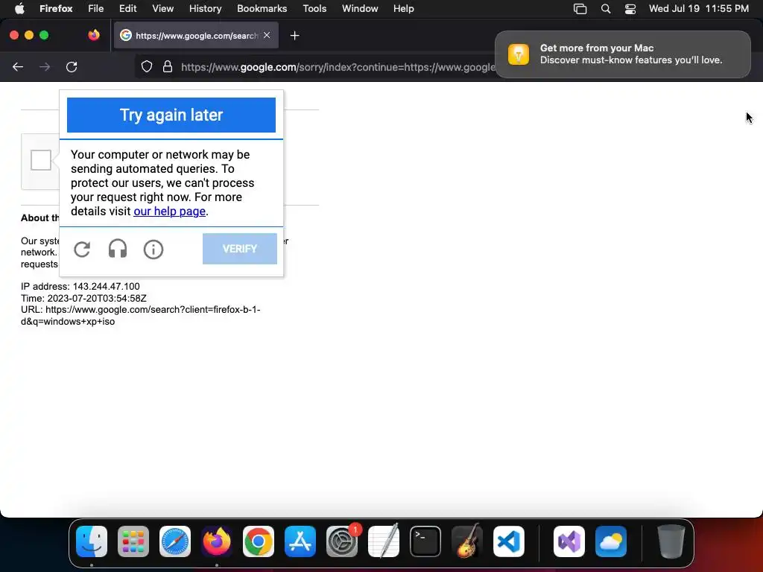The image size is (763, 572).
Task: Show site security padlock info
Action: [168, 66]
